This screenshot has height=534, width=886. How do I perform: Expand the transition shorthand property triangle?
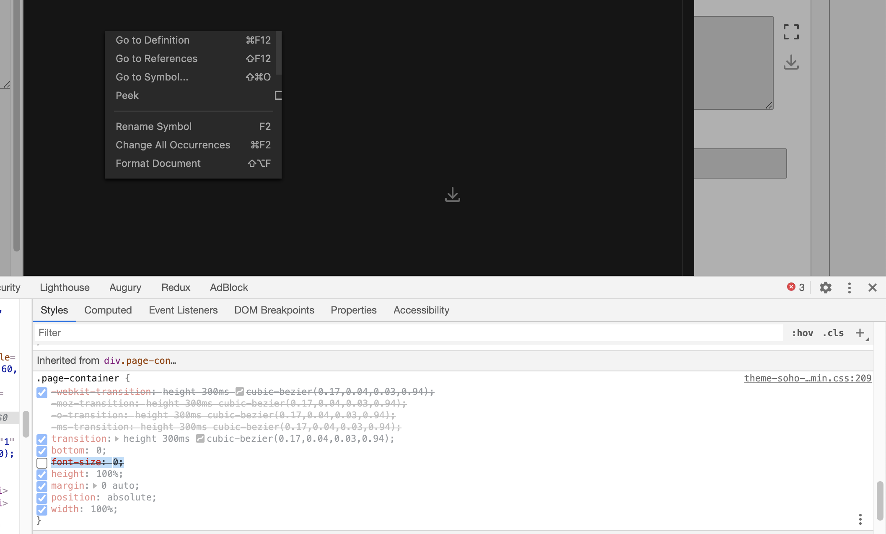(117, 439)
